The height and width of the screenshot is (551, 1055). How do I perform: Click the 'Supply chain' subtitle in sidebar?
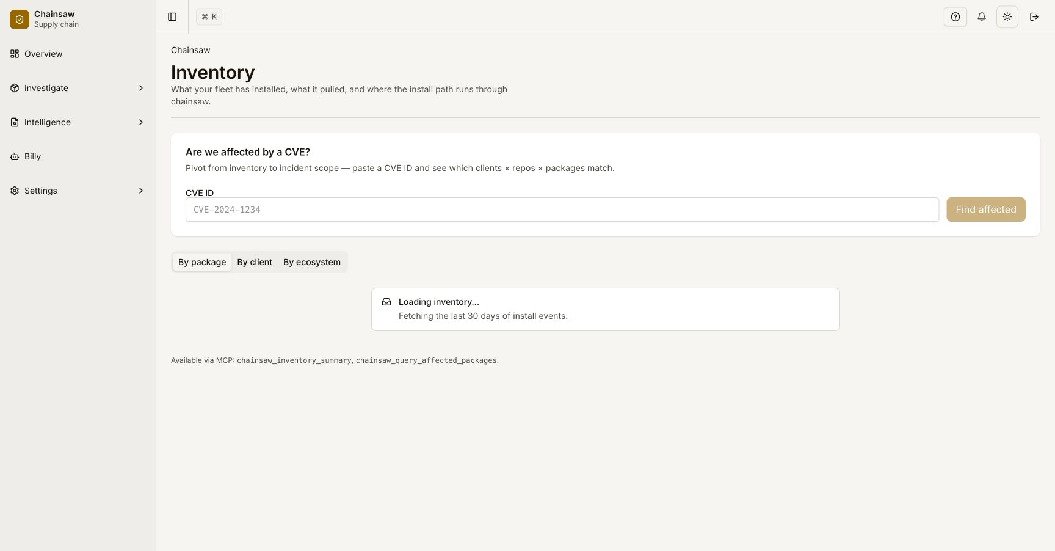(x=56, y=24)
